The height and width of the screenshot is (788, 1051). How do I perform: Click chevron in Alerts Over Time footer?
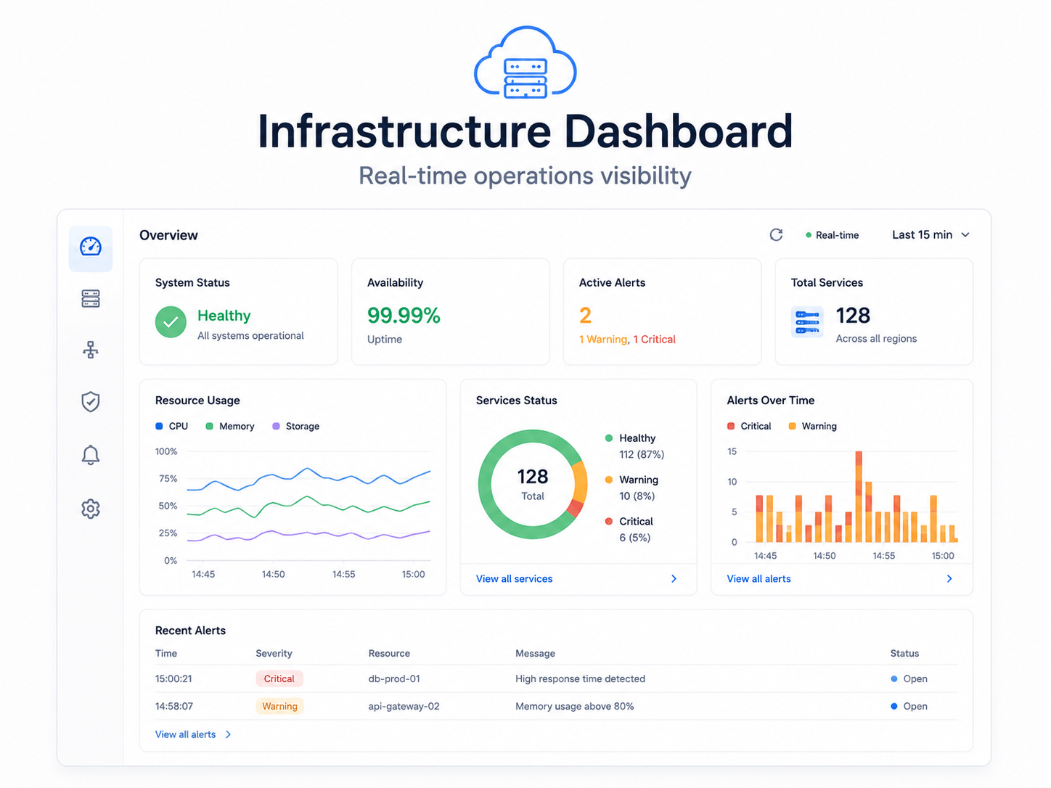click(949, 578)
